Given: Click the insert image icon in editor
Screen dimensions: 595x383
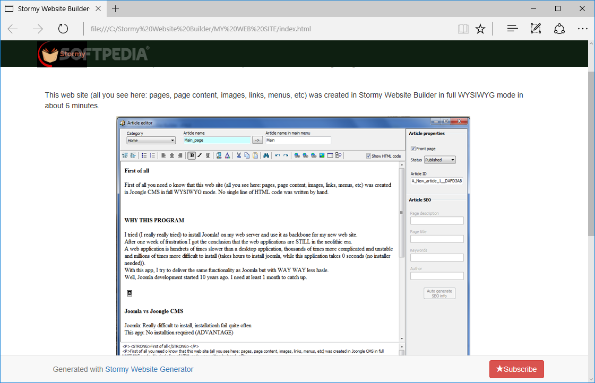Looking at the screenshot, I should coord(322,155).
